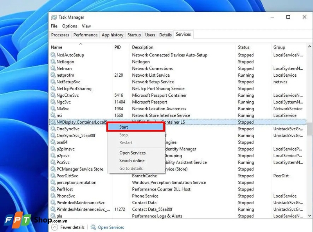Select the PcaSvc service row
Screen dimensions: 313x232
[63, 162]
